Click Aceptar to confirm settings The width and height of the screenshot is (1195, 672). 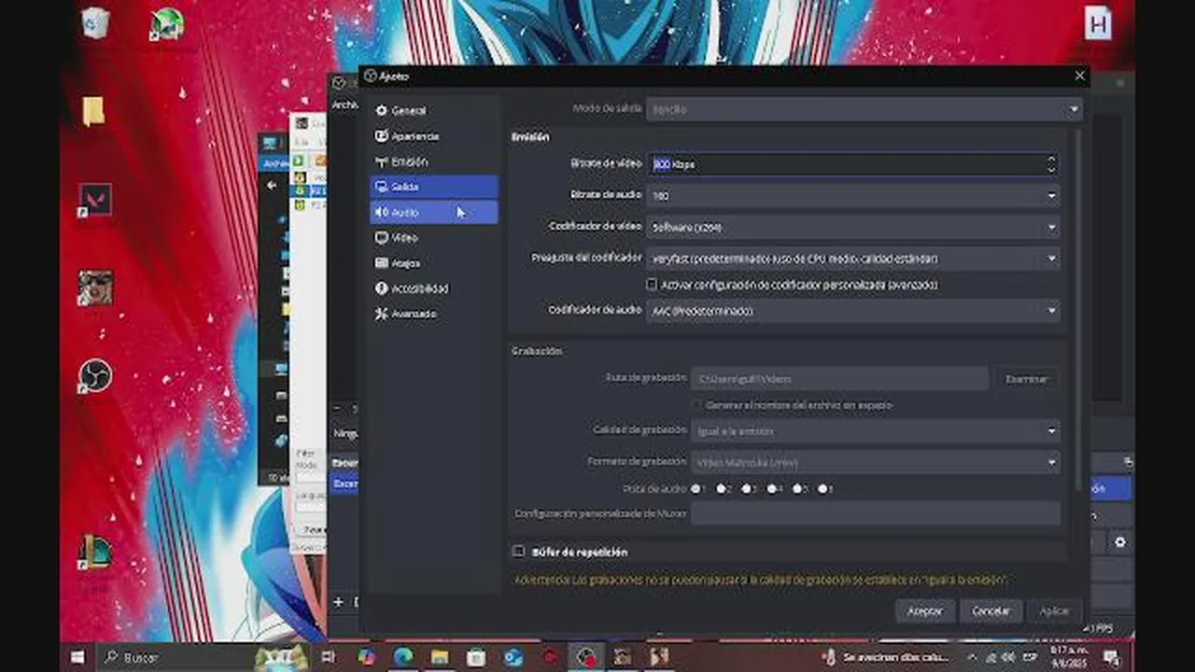point(925,611)
